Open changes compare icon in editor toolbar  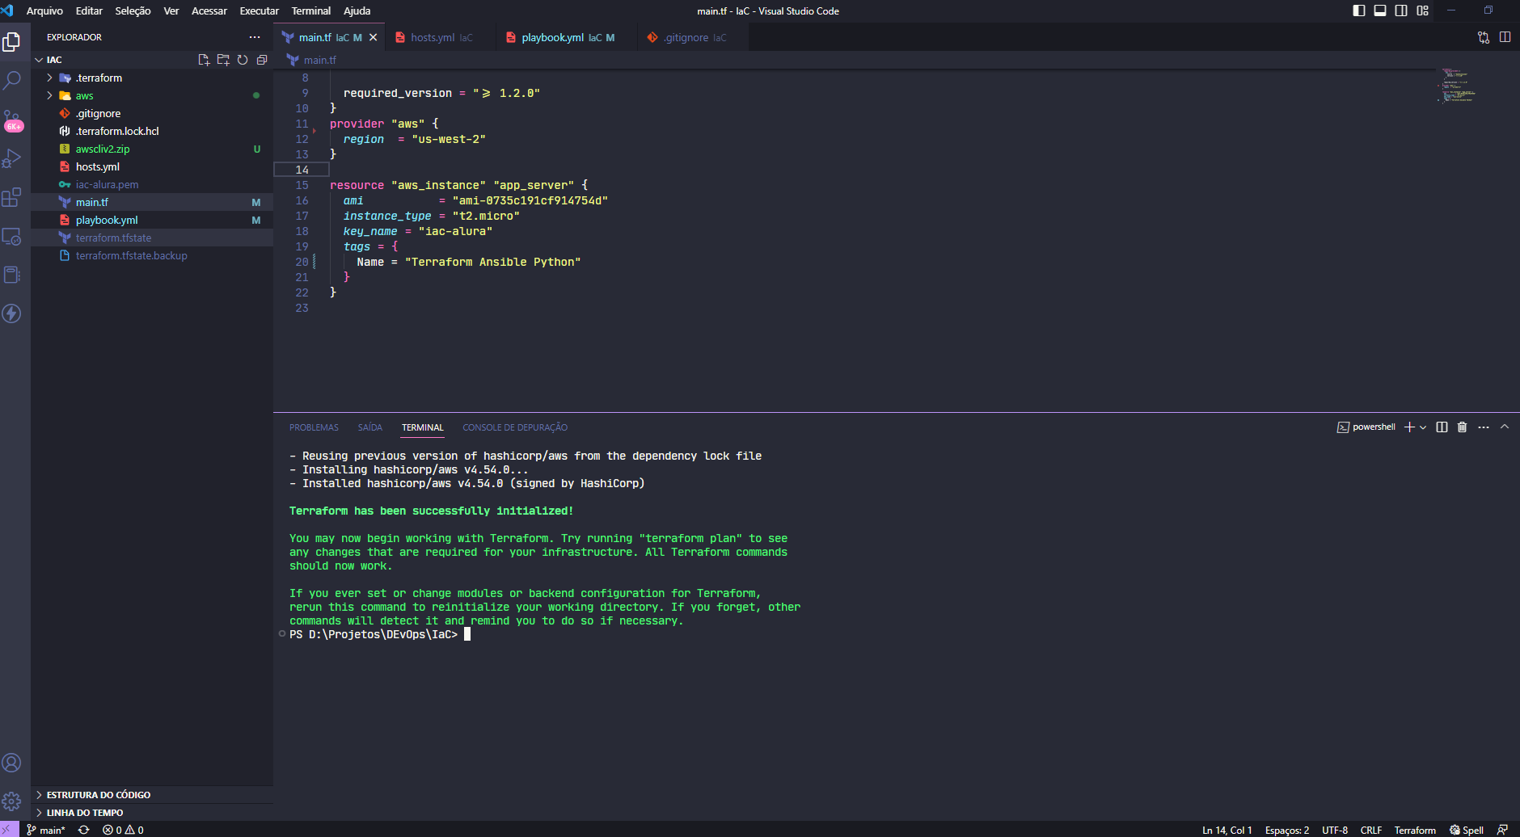point(1484,37)
